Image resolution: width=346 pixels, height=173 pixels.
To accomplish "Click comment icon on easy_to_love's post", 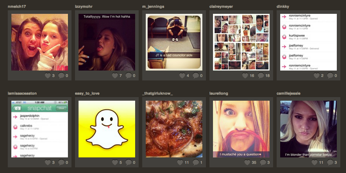I will click(x=128, y=163).
